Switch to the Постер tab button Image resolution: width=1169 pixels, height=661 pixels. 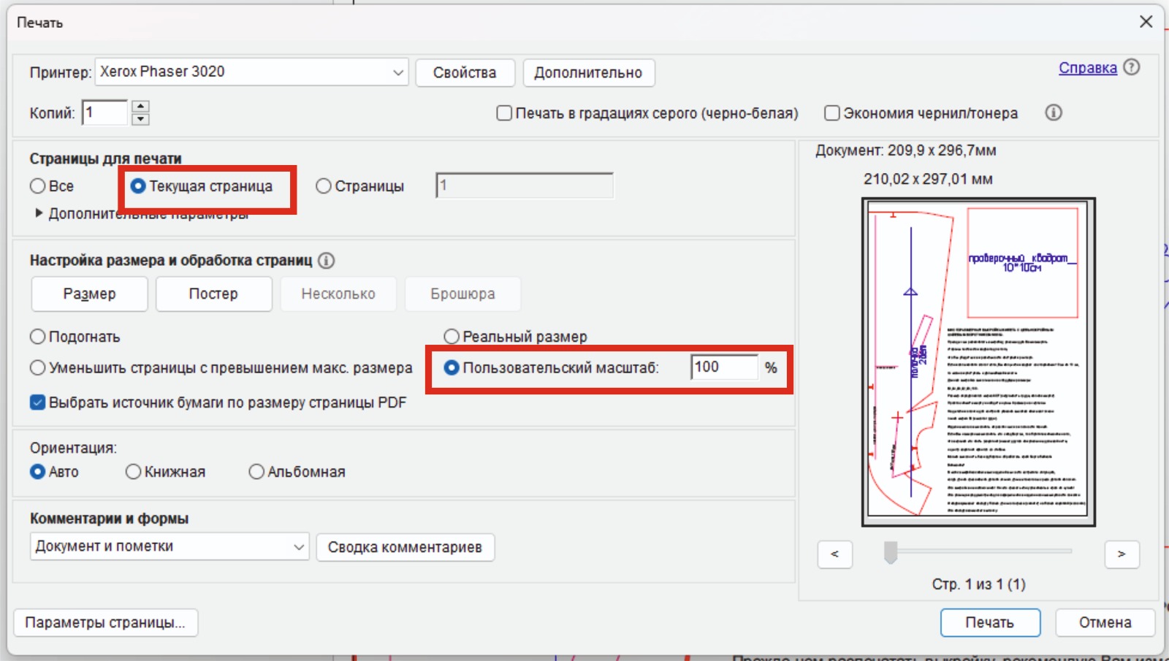click(213, 294)
